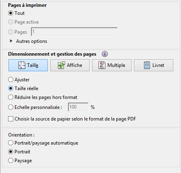Select the Ajuster option
Viewport: 181px width, 173px height.
pyautogui.click(x=10, y=80)
